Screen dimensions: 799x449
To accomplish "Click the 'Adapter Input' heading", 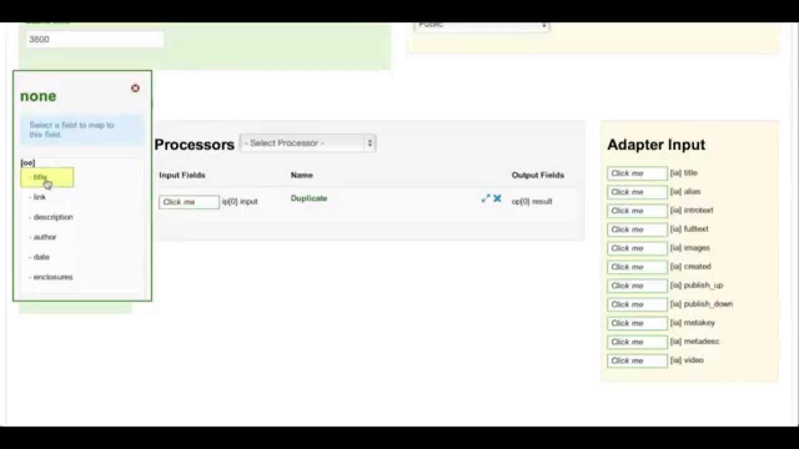I will click(656, 145).
